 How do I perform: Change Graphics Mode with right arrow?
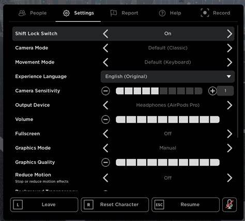(x=229, y=148)
